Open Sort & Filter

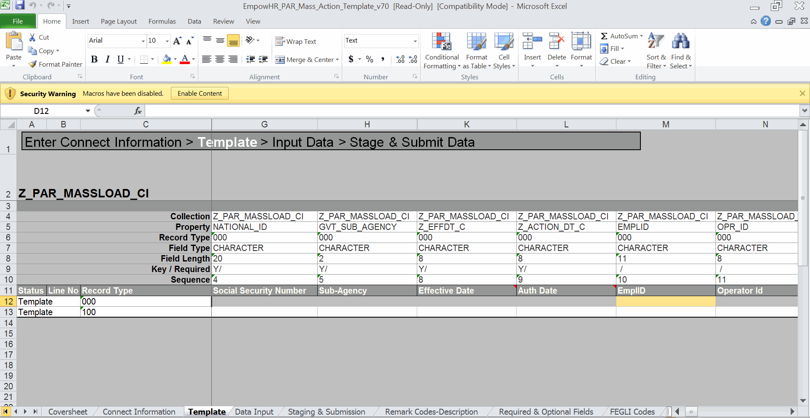pyautogui.click(x=656, y=51)
